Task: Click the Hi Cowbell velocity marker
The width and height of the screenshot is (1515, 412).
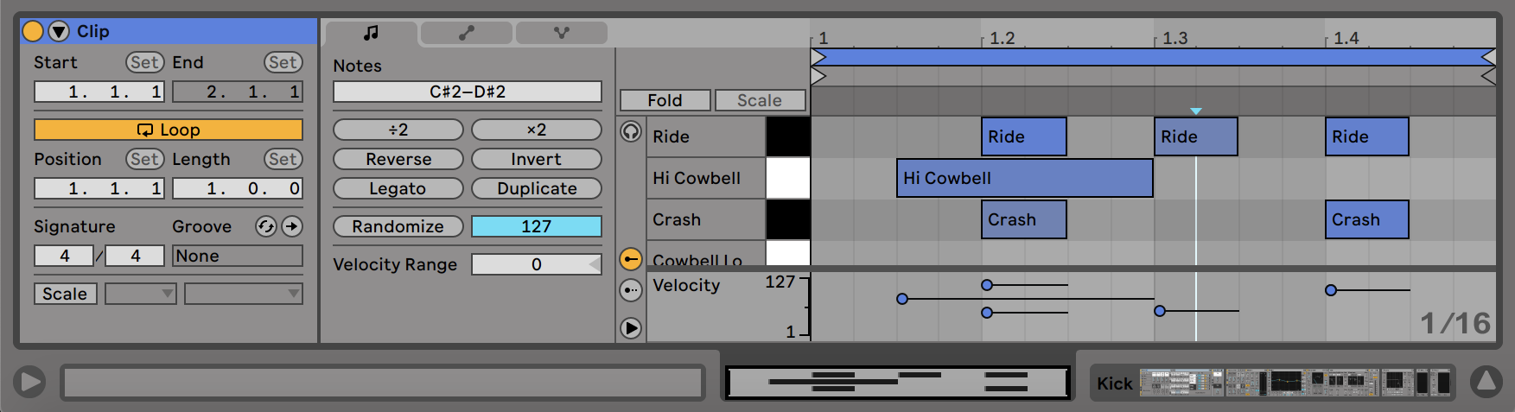Action: (902, 299)
